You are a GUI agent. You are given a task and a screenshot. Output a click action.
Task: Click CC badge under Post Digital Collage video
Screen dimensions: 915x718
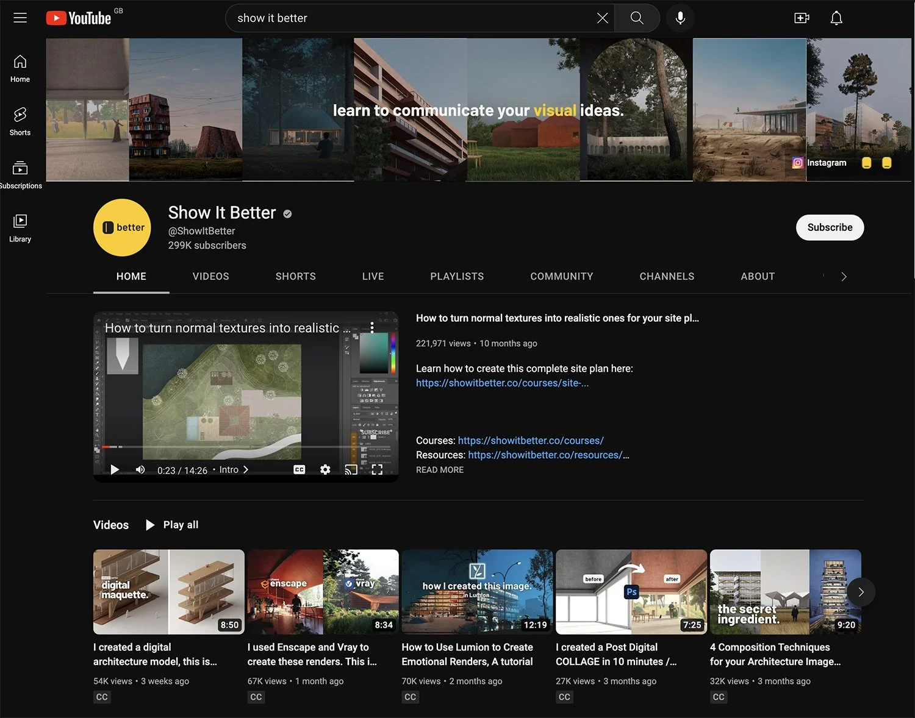(565, 697)
